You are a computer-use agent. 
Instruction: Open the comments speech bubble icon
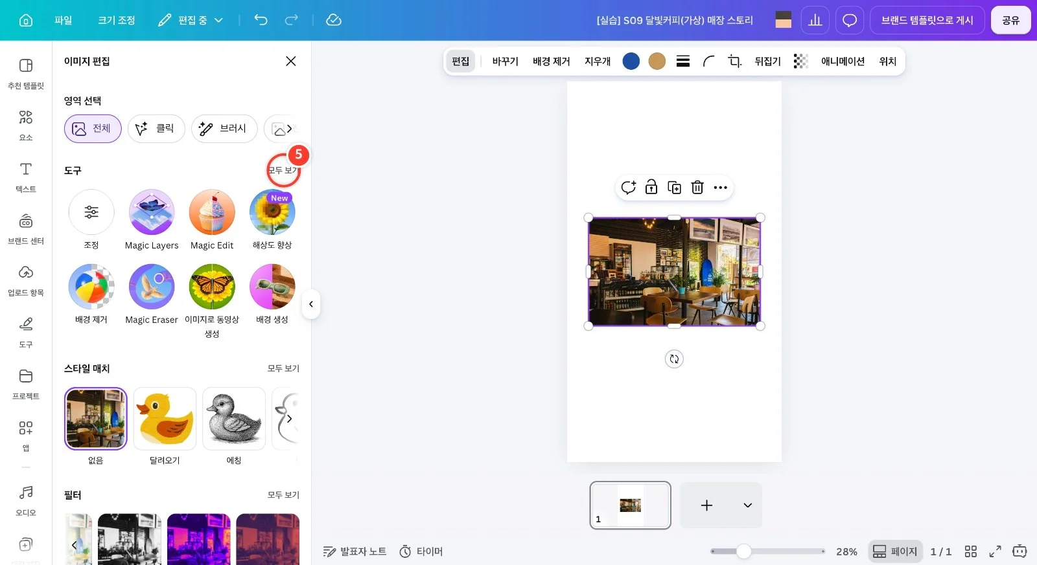point(850,20)
